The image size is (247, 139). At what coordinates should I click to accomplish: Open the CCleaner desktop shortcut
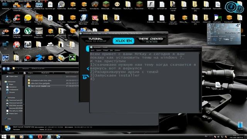17,19
